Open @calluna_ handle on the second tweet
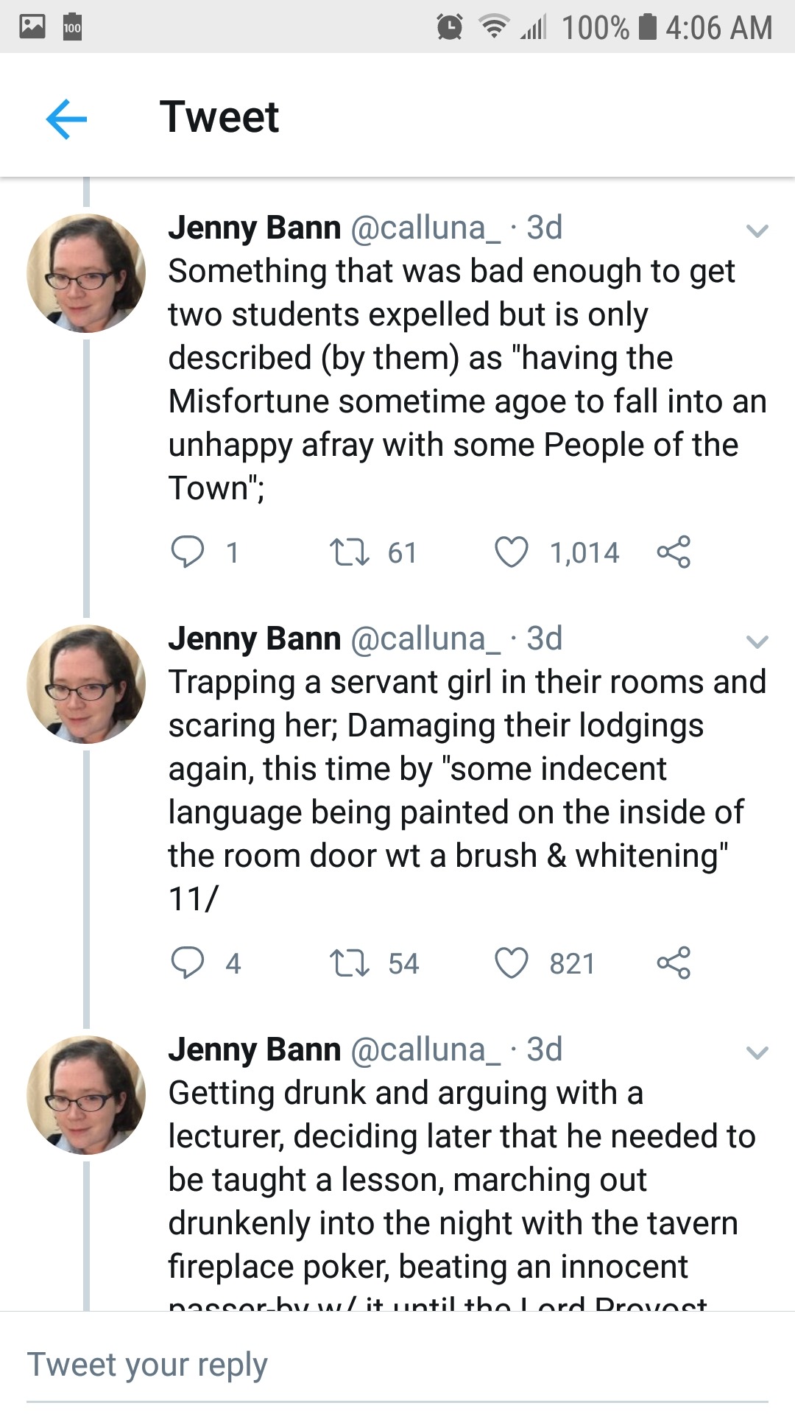 tap(425, 639)
